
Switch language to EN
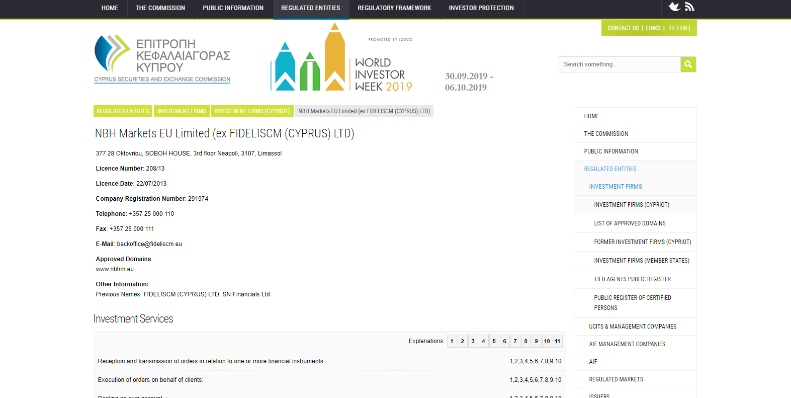coord(683,28)
